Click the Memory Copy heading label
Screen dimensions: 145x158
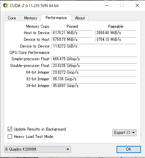point(38,26)
